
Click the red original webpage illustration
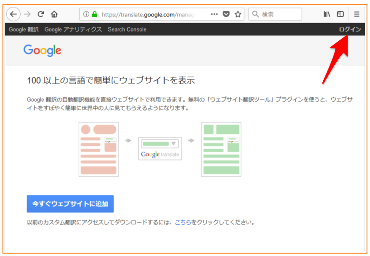click(99, 149)
